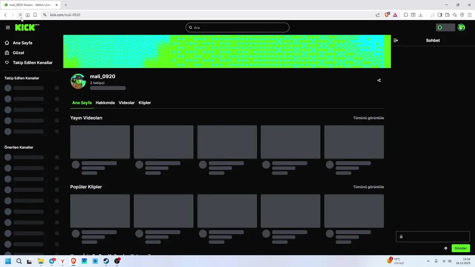
Task: View all Yayın Videoları
Action: coord(368,118)
